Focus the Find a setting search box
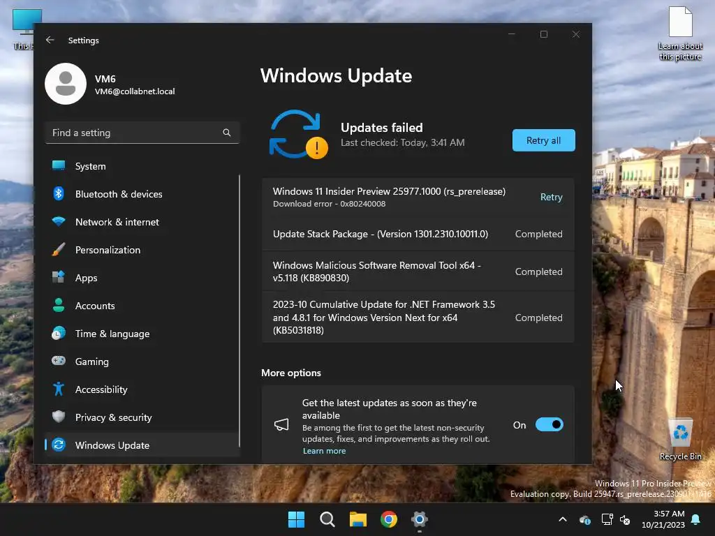The height and width of the screenshot is (536, 715). pos(142,133)
